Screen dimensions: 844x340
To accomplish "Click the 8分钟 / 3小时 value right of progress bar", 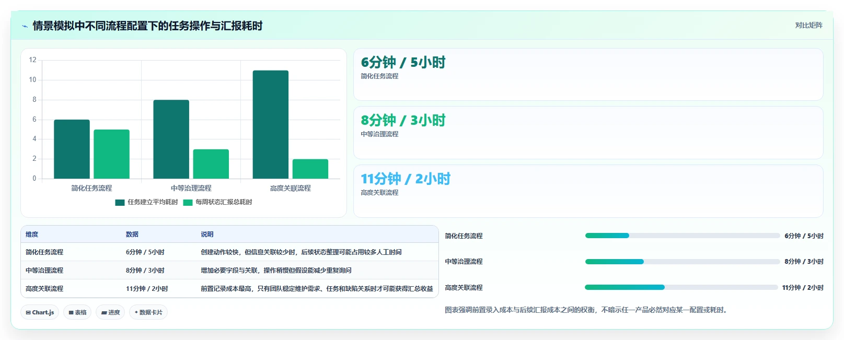I will (804, 262).
